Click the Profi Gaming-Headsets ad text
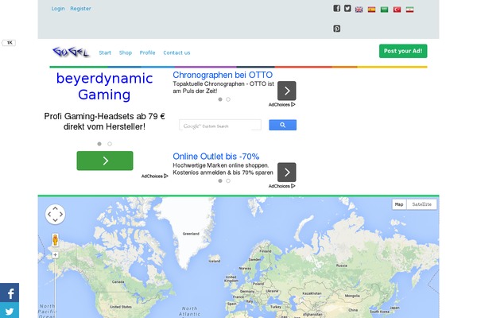The height and width of the screenshot is (318, 477). [104, 122]
